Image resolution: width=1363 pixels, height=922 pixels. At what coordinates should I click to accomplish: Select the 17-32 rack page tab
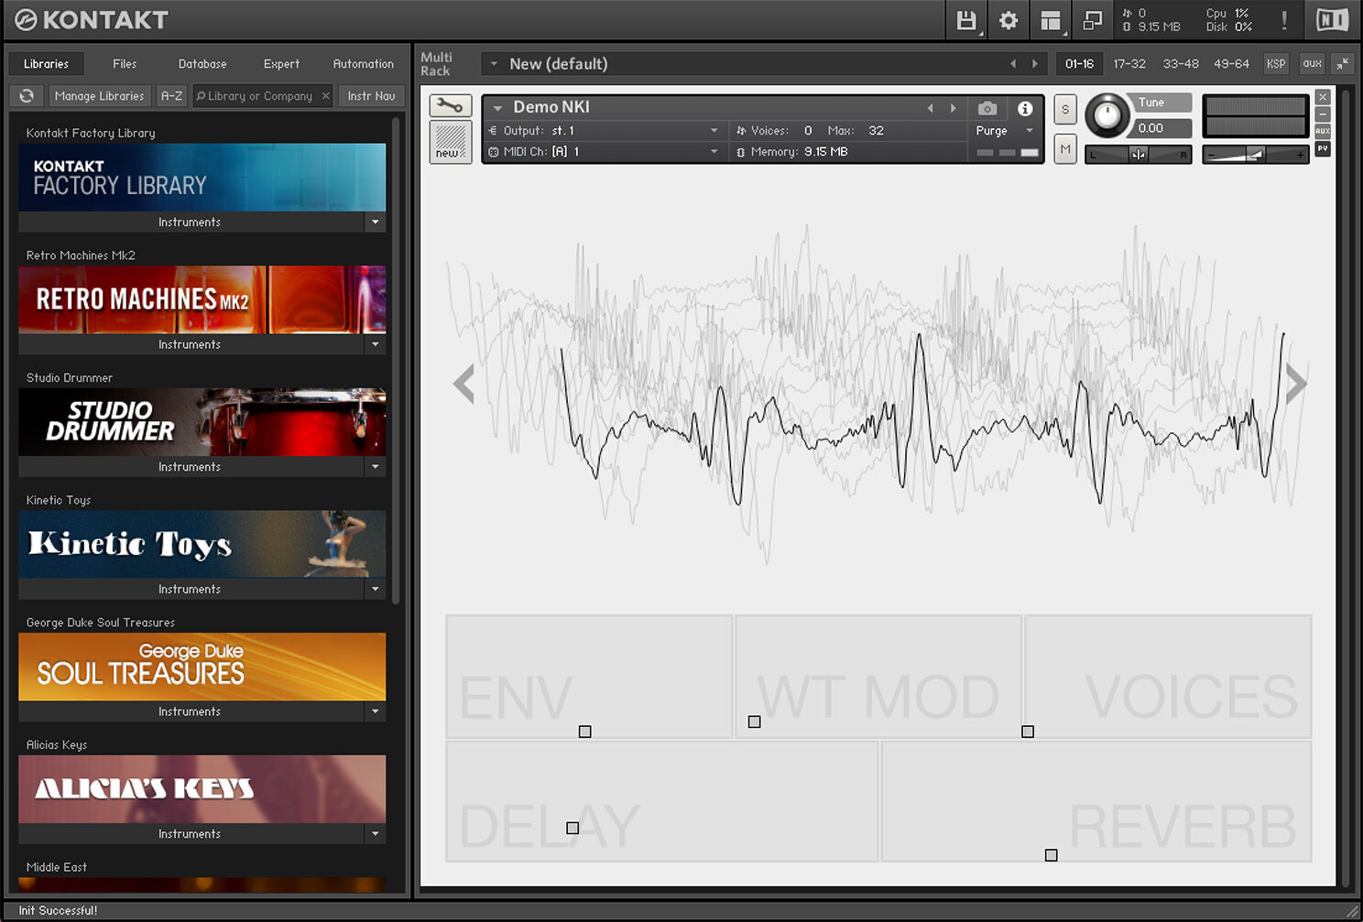[x=1129, y=63]
